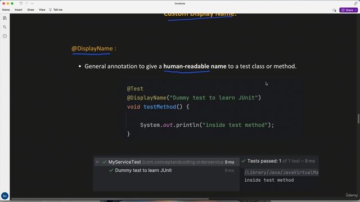Click the pen icon at top right corner
The height and width of the screenshot is (202, 360).
[355, 3]
